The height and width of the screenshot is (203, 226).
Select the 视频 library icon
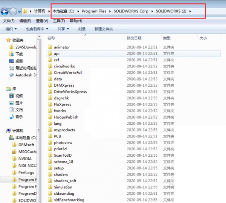click(11, 96)
